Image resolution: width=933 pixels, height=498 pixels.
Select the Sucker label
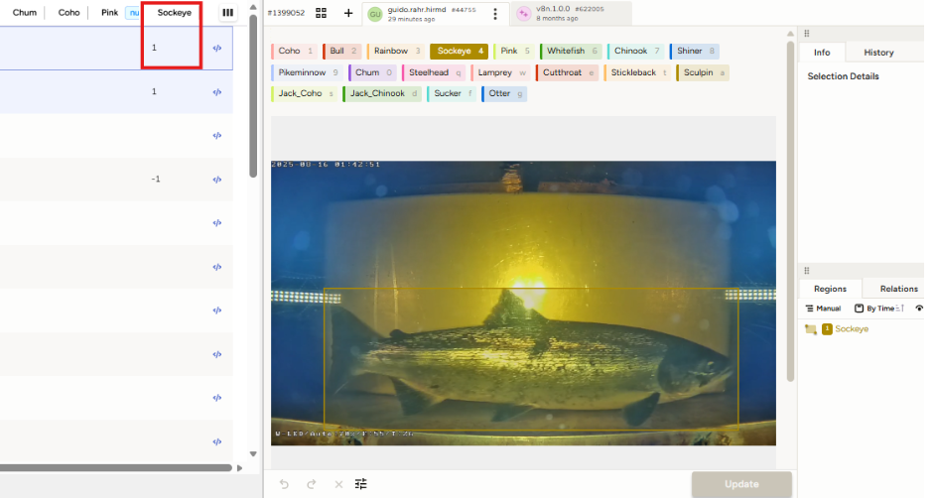pos(452,94)
